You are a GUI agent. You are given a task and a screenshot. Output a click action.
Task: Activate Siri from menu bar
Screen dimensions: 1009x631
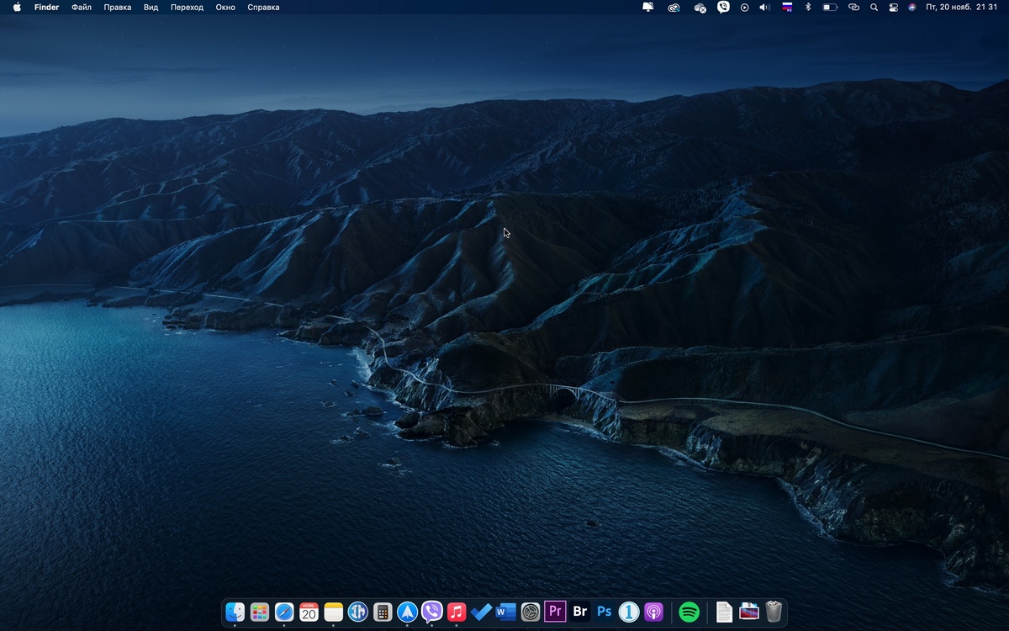click(x=912, y=8)
